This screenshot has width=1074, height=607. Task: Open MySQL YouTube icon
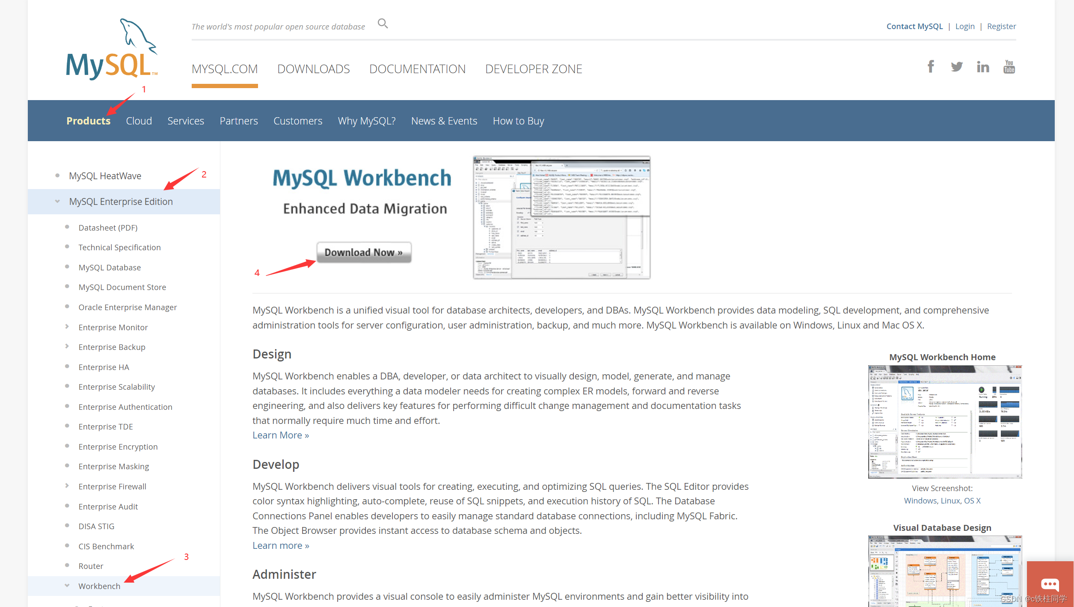pyautogui.click(x=1009, y=66)
